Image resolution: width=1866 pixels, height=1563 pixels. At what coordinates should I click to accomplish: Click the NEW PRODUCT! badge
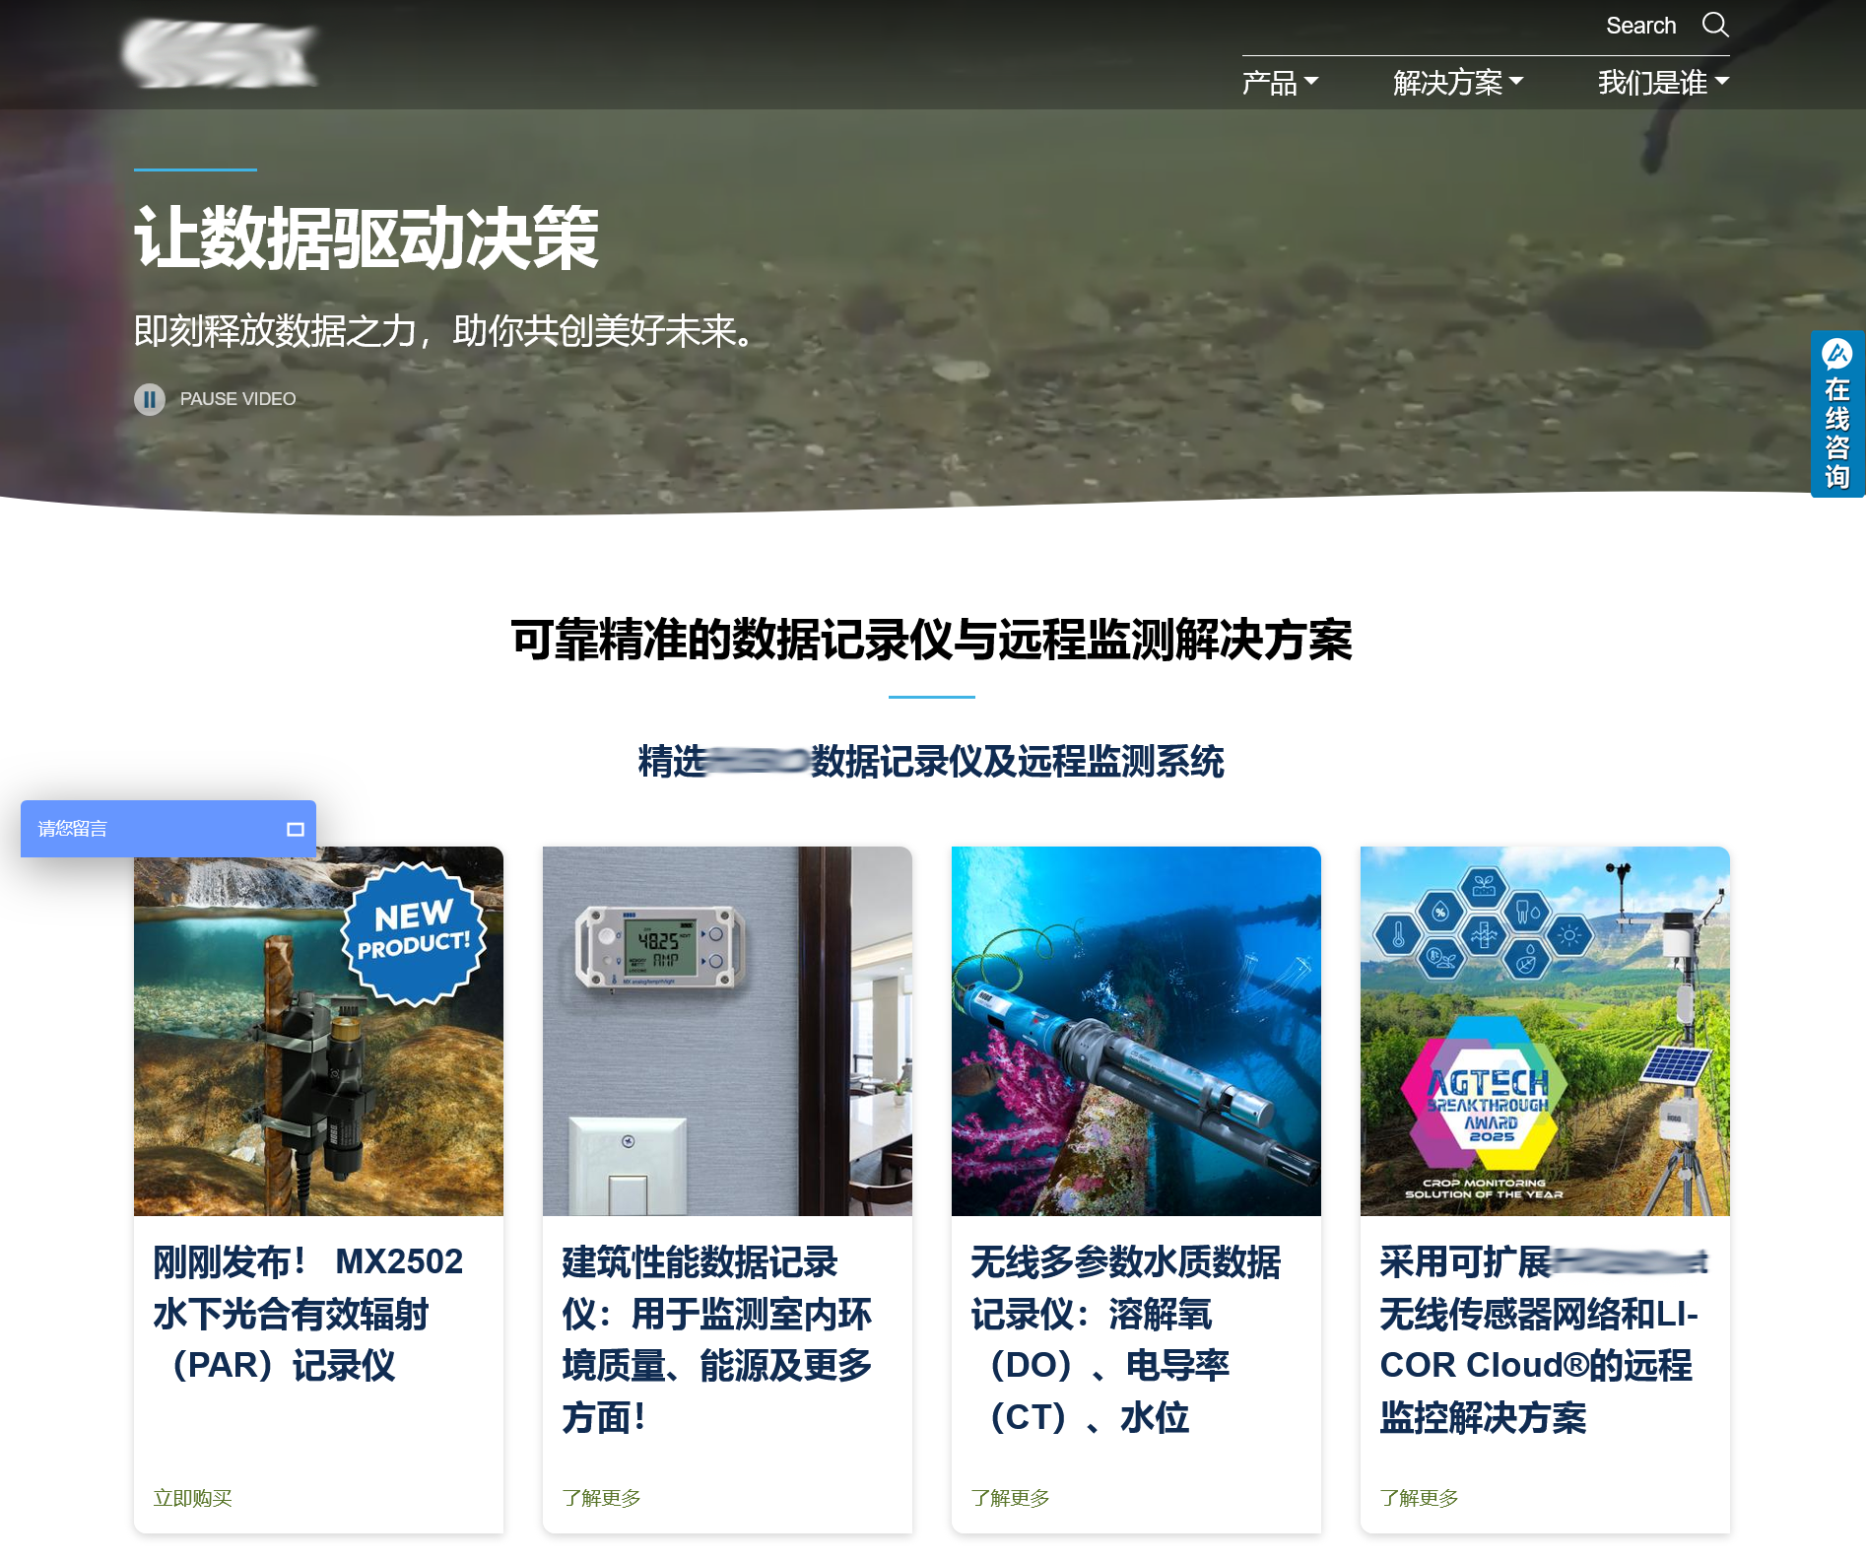[x=414, y=933]
